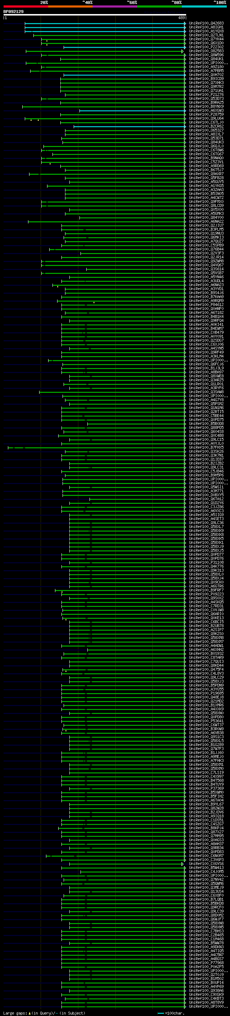Select the UniRef100_Q2JR14 label
The width and height of the screenshot is (230, 1016).
[x=206, y=257]
